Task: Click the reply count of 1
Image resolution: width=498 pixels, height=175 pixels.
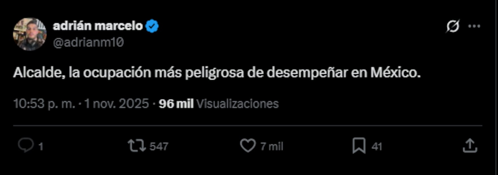Action: pyautogui.click(x=41, y=146)
